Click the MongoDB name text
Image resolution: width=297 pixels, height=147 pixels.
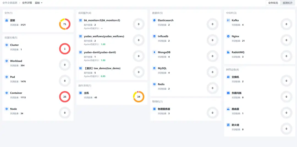pos(164,52)
